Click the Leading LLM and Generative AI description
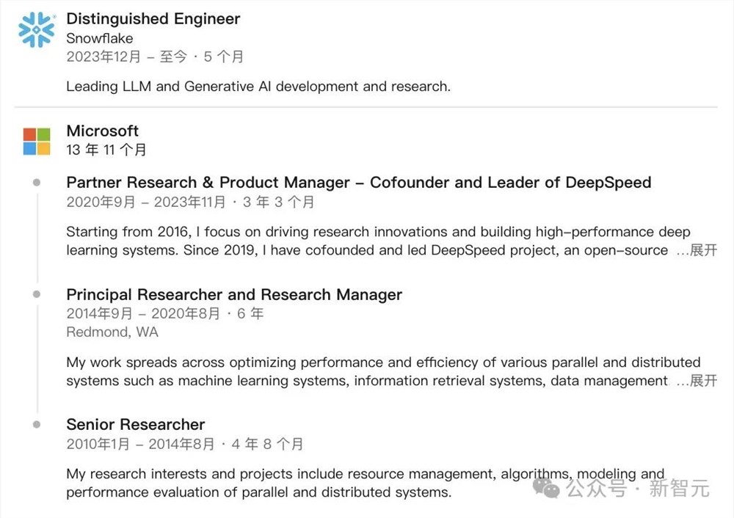 pos(258,87)
